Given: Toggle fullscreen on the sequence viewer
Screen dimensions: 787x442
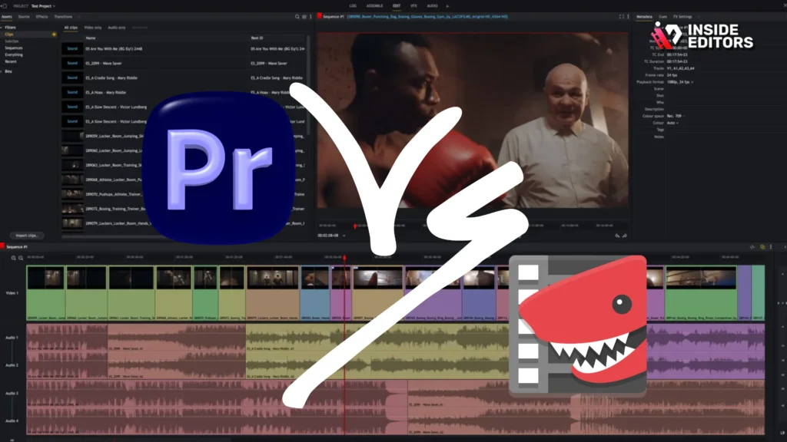Looking at the screenshot, I should pos(621,17).
